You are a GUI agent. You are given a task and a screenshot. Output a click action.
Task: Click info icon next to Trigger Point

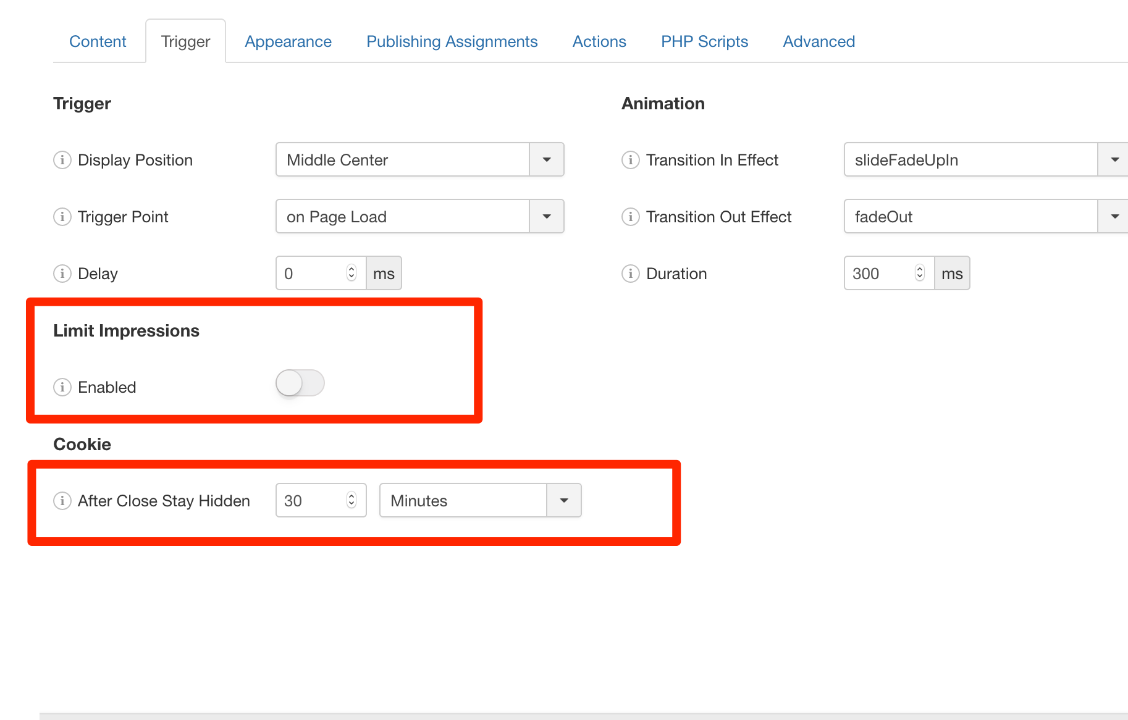(x=62, y=217)
